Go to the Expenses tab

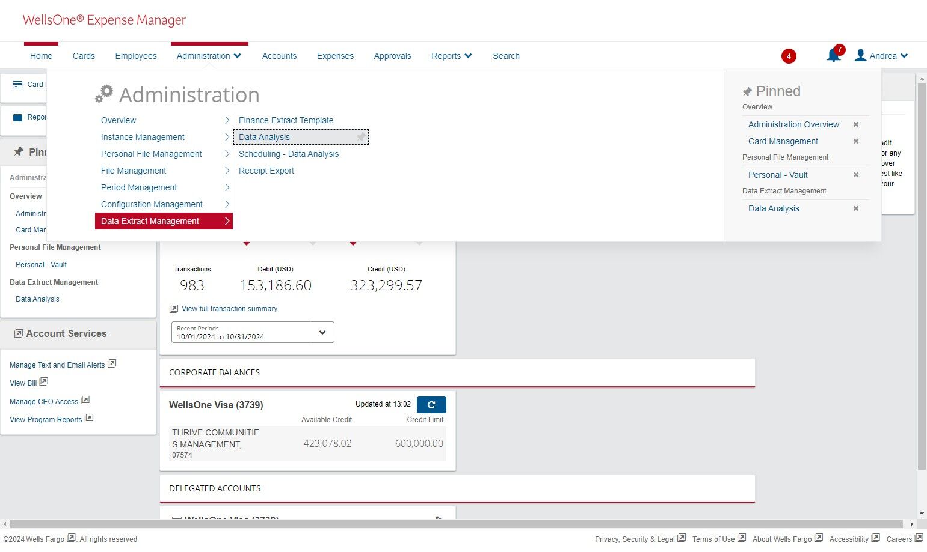pyautogui.click(x=335, y=56)
